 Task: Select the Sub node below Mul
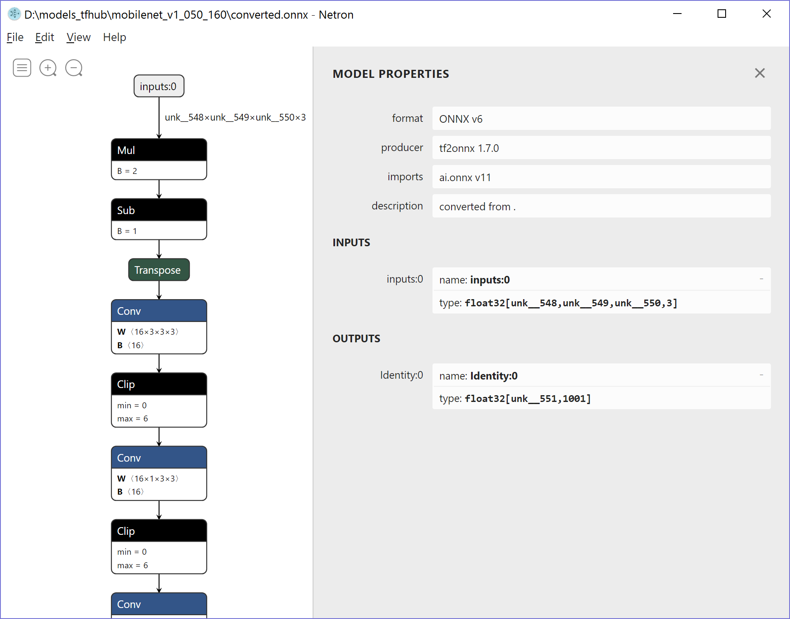tap(159, 210)
